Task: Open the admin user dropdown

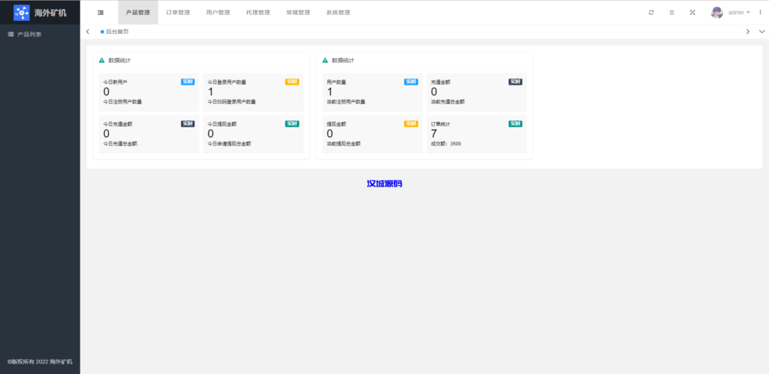Action: [739, 13]
